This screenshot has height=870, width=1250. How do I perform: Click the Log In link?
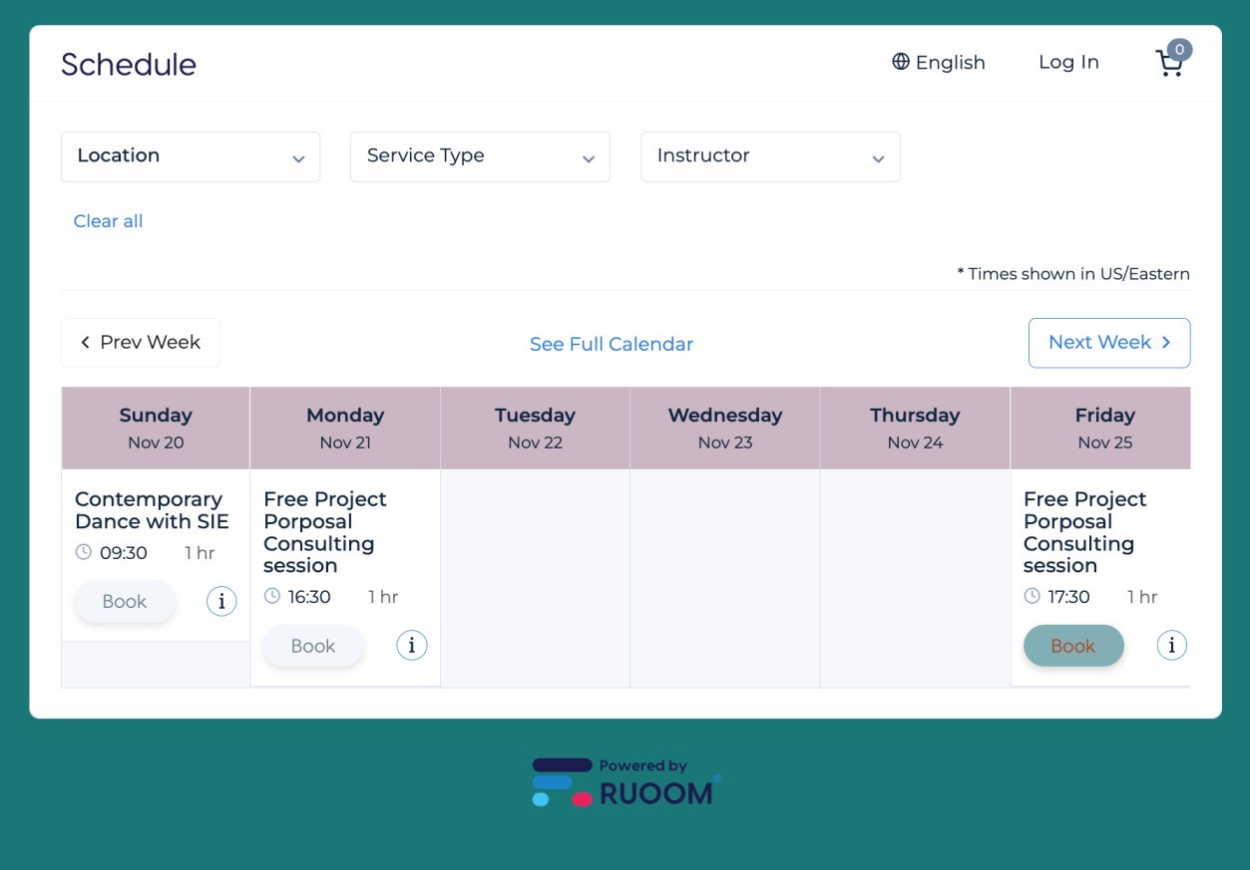click(x=1068, y=62)
